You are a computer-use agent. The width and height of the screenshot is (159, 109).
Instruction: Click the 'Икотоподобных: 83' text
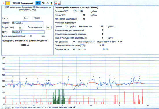(86, 42)
